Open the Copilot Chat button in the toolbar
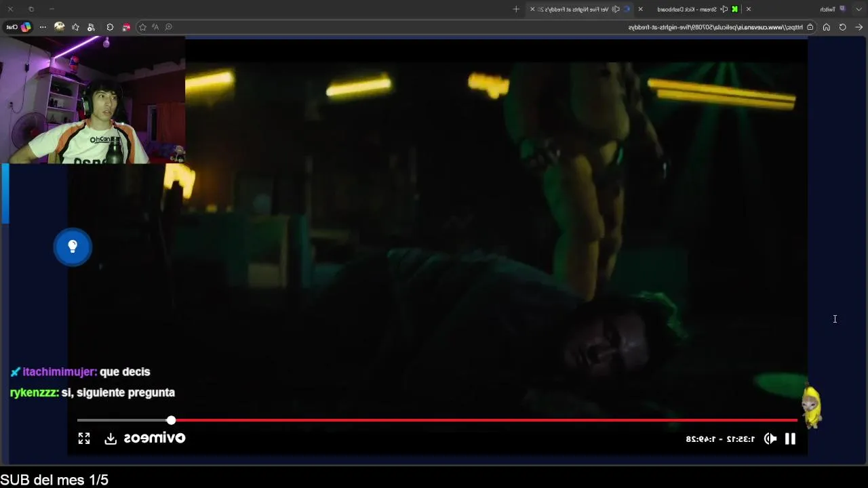 click(x=19, y=27)
